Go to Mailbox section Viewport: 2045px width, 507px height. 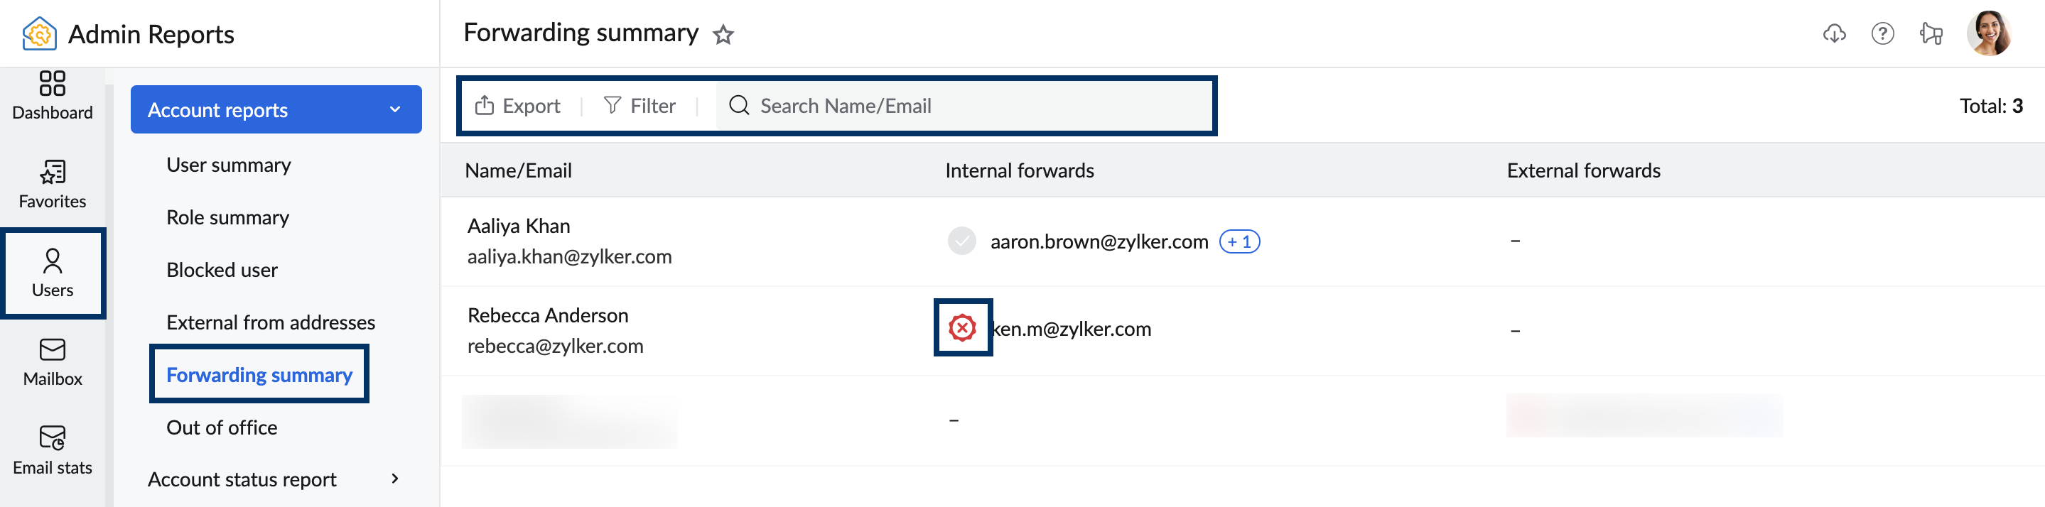pos(53,363)
